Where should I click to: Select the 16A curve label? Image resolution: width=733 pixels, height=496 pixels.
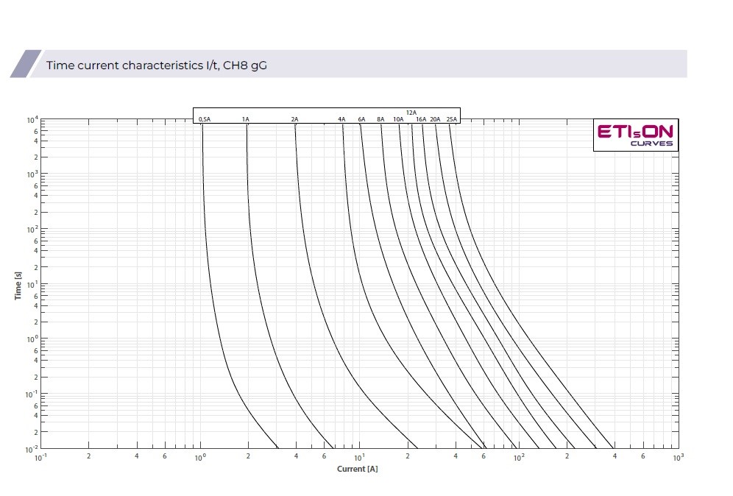pyautogui.click(x=421, y=119)
